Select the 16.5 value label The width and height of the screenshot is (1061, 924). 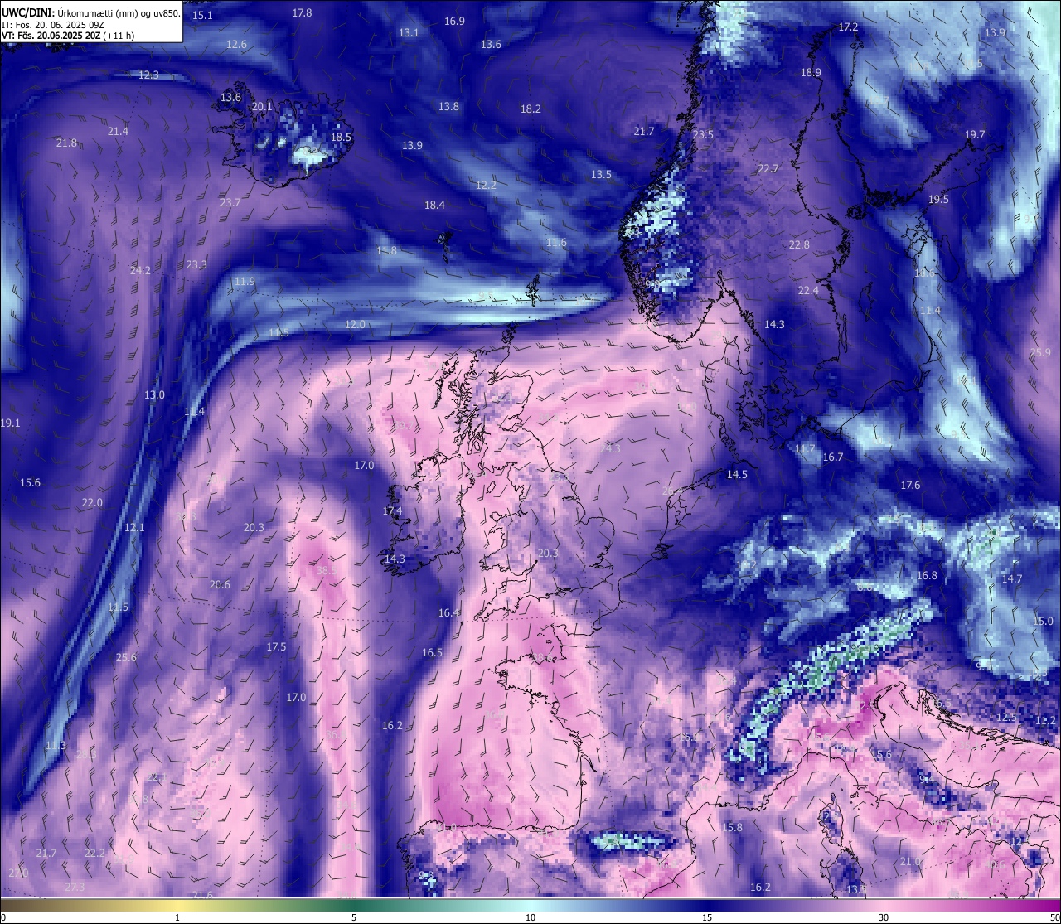(x=432, y=652)
